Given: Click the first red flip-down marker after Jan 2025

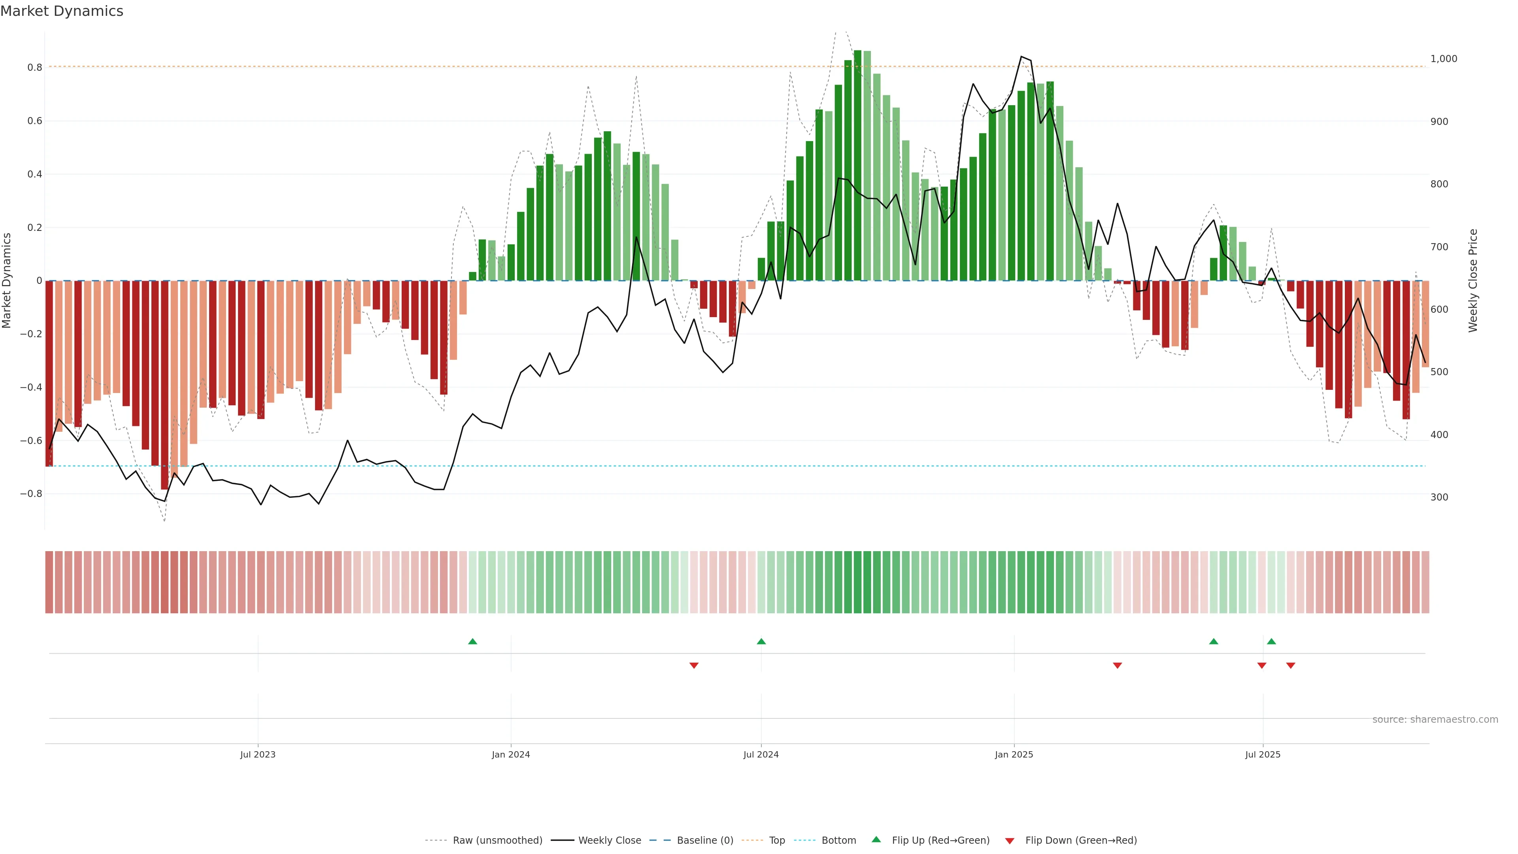Looking at the screenshot, I should (1117, 665).
